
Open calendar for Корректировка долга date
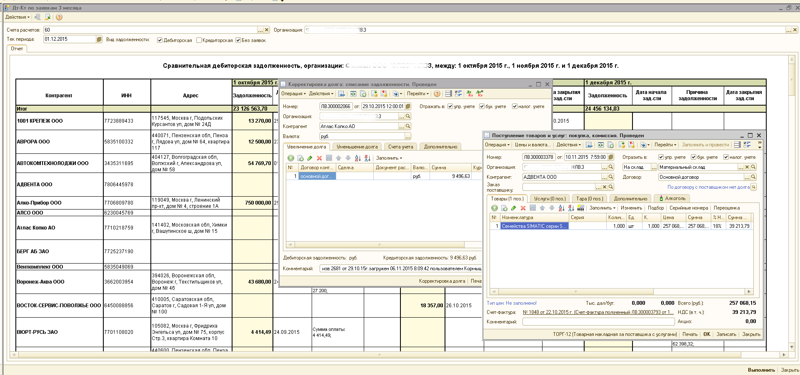408,106
